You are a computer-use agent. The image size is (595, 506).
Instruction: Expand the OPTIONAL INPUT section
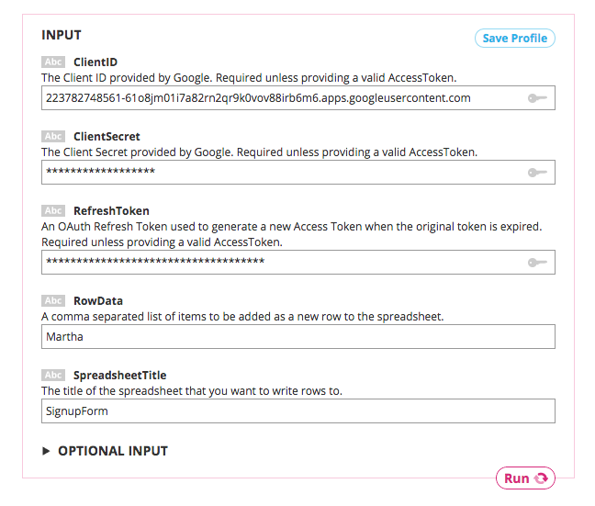point(112,451)
